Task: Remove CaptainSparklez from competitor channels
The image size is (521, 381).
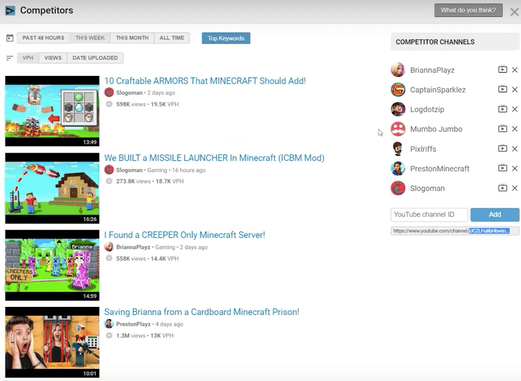Action: pos(515,90)
